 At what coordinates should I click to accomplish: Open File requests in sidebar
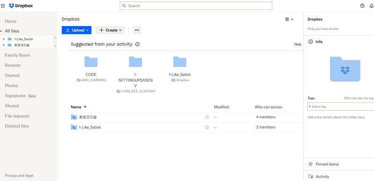(x=17, y=116)
